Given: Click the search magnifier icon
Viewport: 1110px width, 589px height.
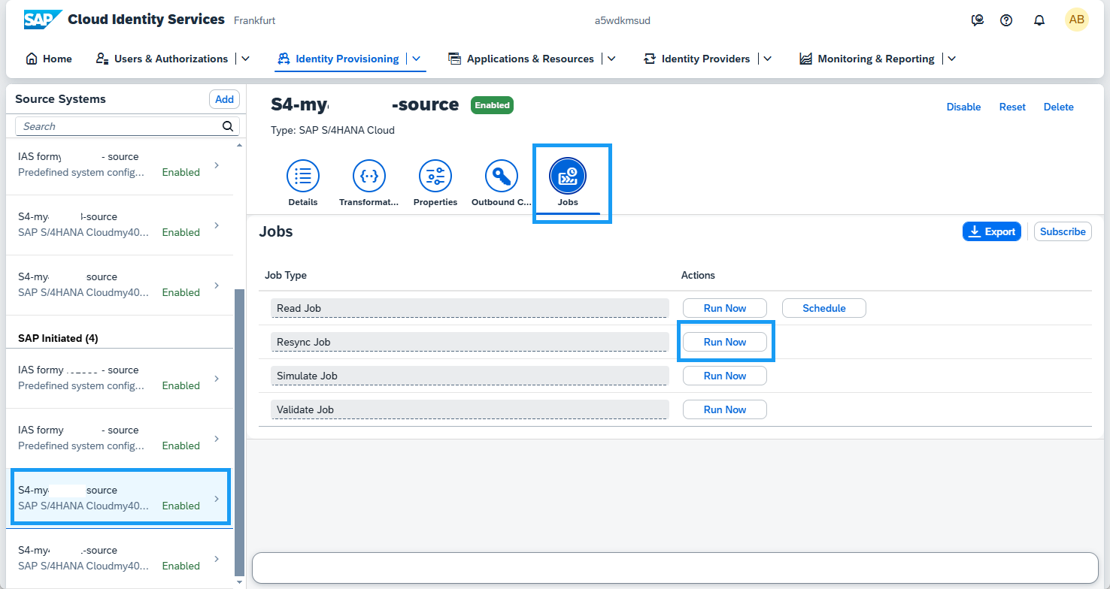Looking at the screenshot, I should [x=228, y=126].
